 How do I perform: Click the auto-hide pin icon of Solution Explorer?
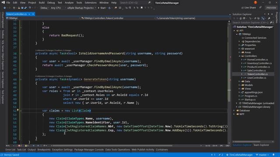click(268, 14)
